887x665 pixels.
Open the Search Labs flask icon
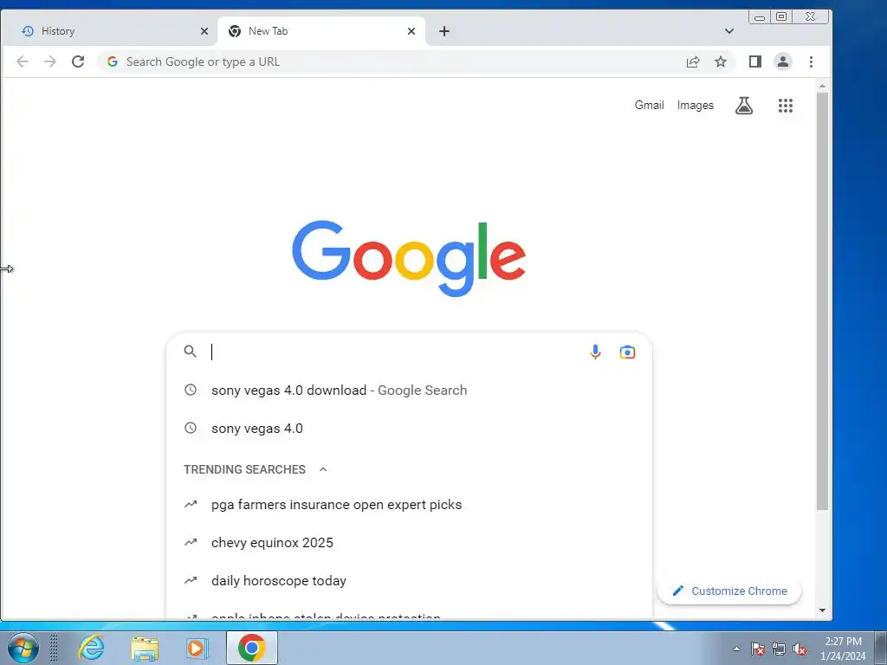[744, 105]
